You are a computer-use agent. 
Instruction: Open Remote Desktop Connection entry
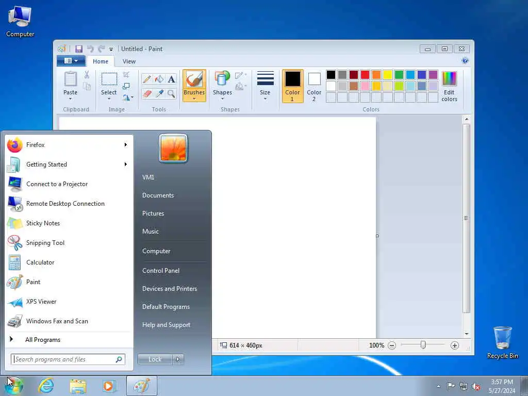pyautogui.click(x=70, y=204)
